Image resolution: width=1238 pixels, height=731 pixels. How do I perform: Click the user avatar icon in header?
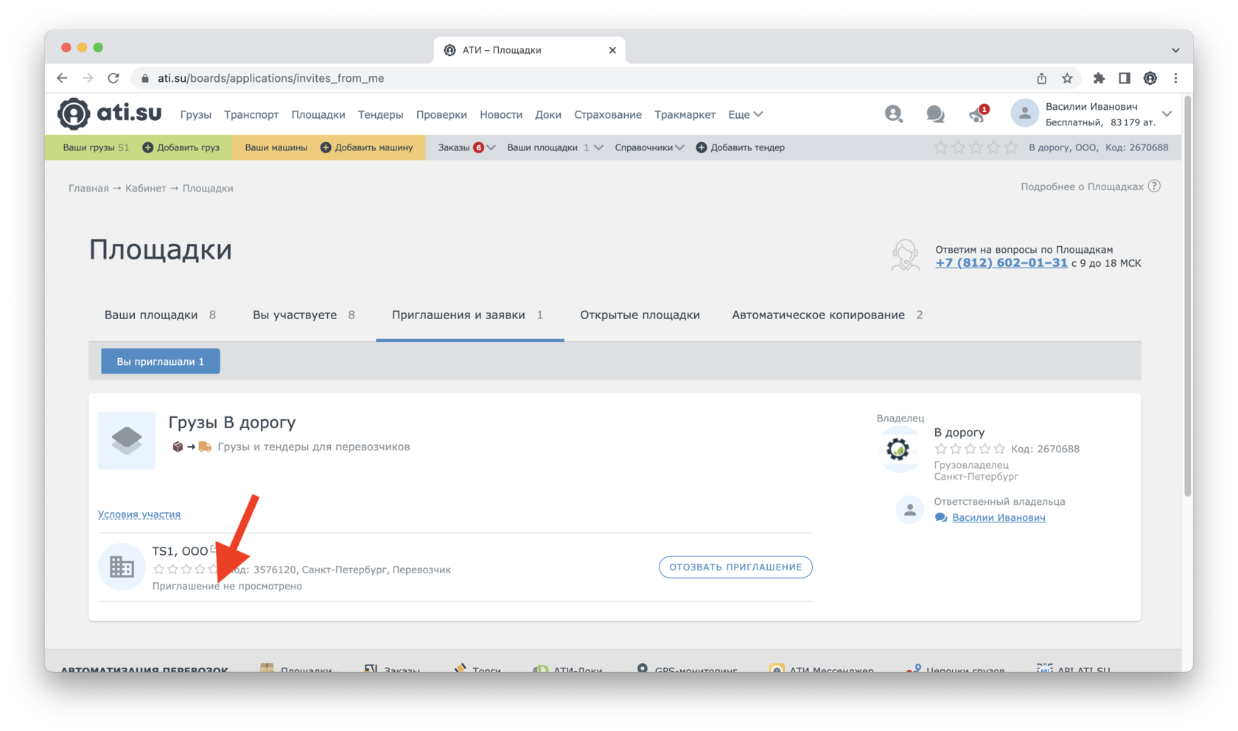point(1024,113)
